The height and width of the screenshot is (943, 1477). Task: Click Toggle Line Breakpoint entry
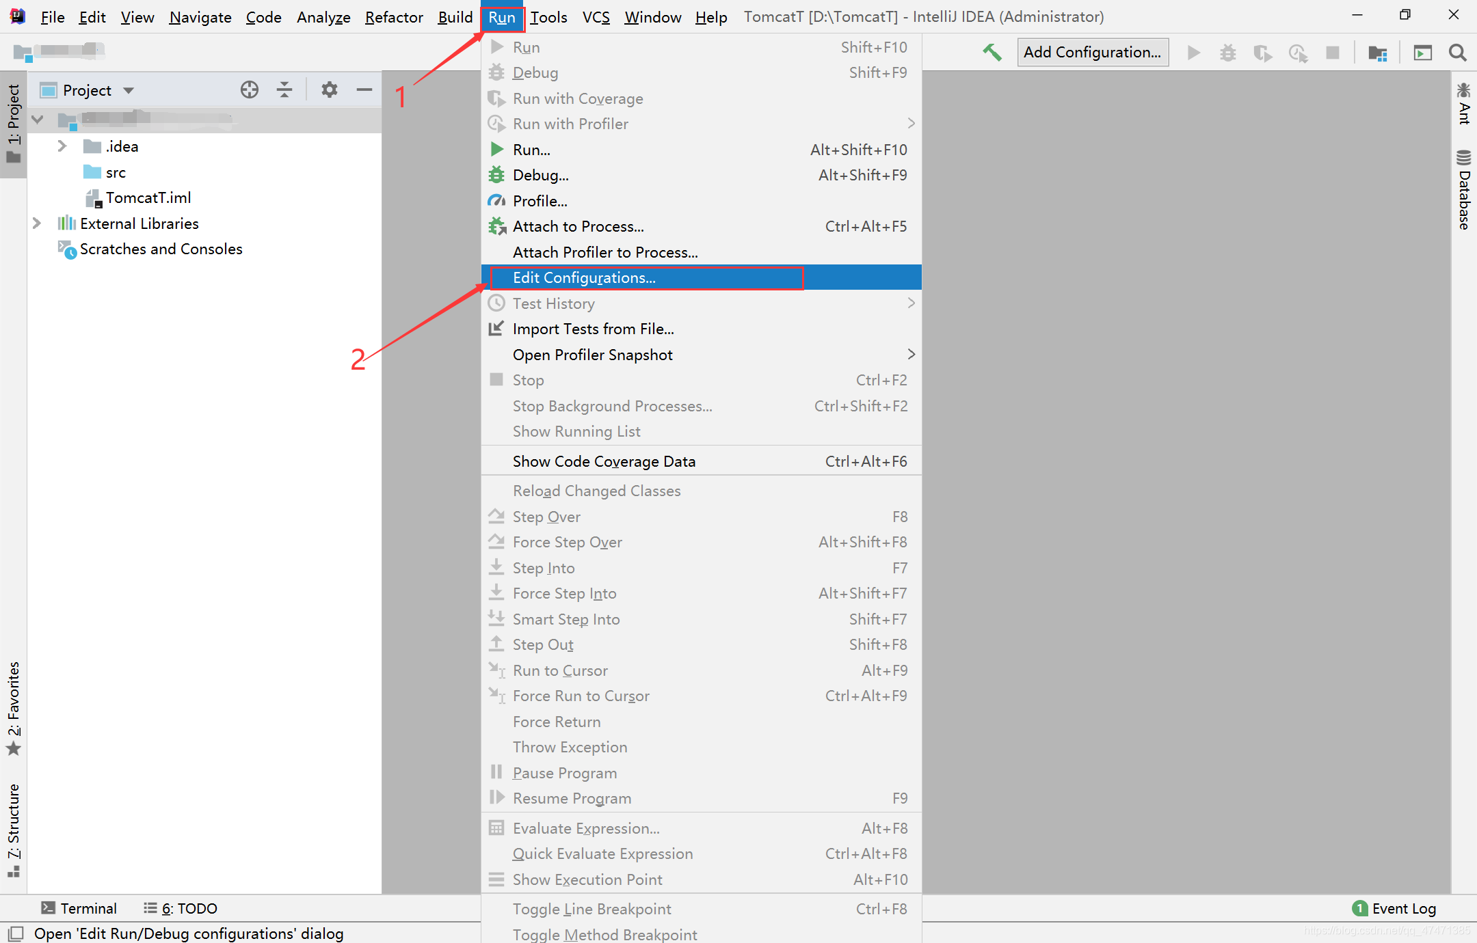click(702, 909)
